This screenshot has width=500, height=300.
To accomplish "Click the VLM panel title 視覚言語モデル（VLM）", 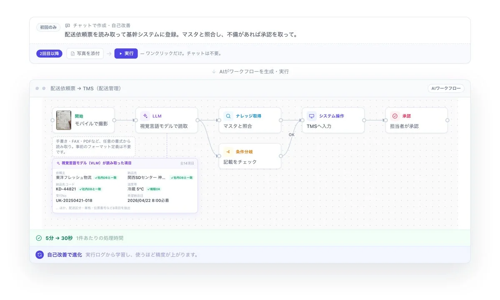I will [96, 163].
